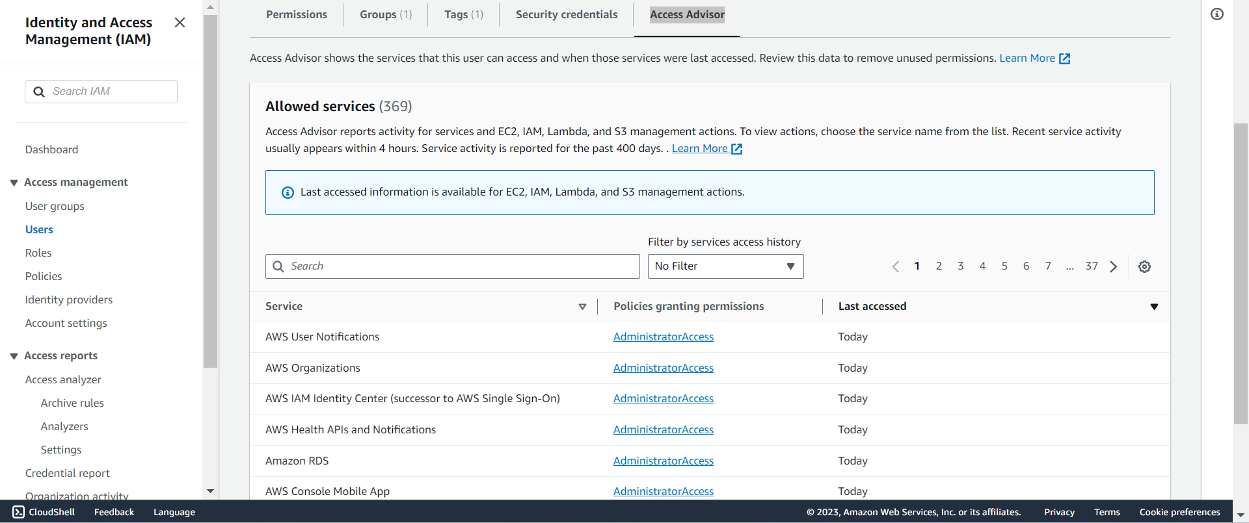Open table preferences gear icon
1249x523 pixels.
pos(1144,266)
